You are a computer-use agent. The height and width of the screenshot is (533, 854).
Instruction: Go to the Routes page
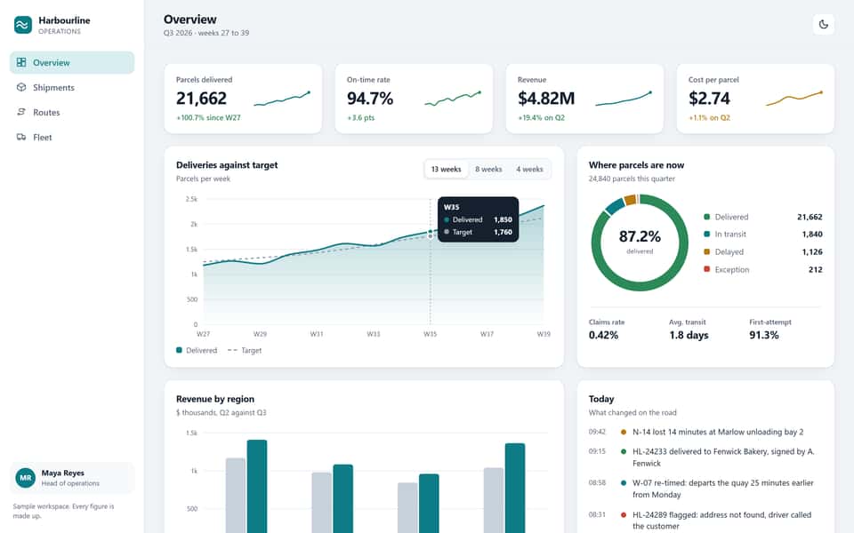tap(72, 112)
